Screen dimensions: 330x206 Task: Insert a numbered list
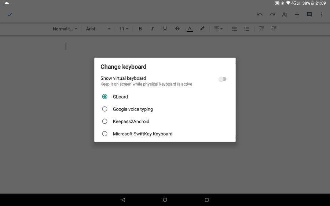[x=247, y=29]
